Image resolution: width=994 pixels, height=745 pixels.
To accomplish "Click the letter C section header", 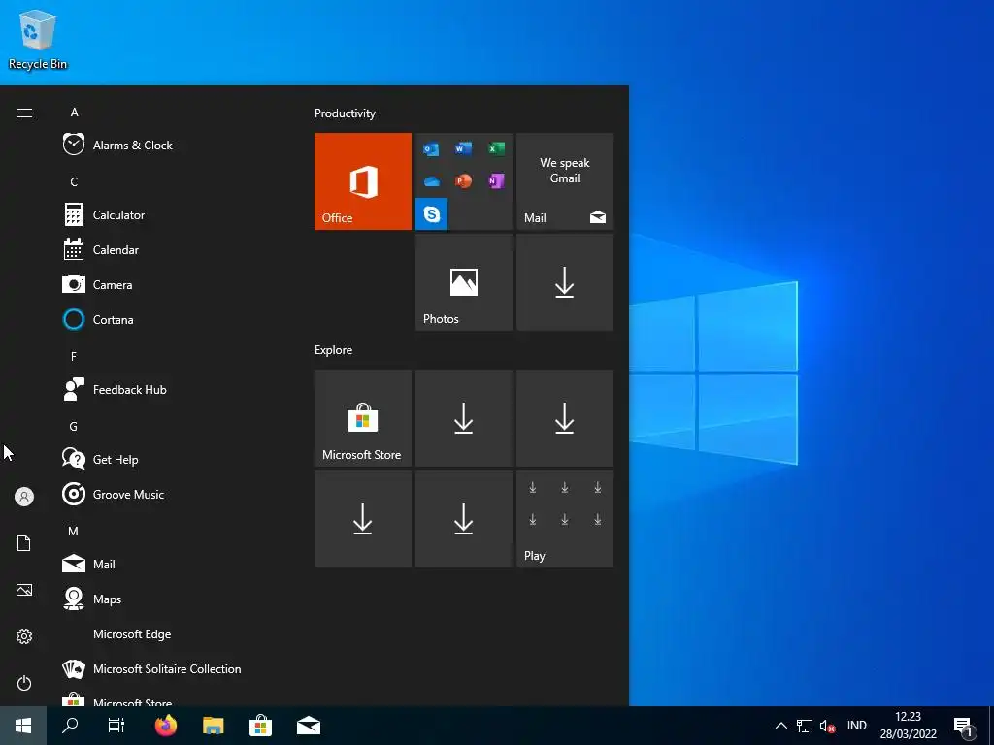I will [x=74, y=181].
